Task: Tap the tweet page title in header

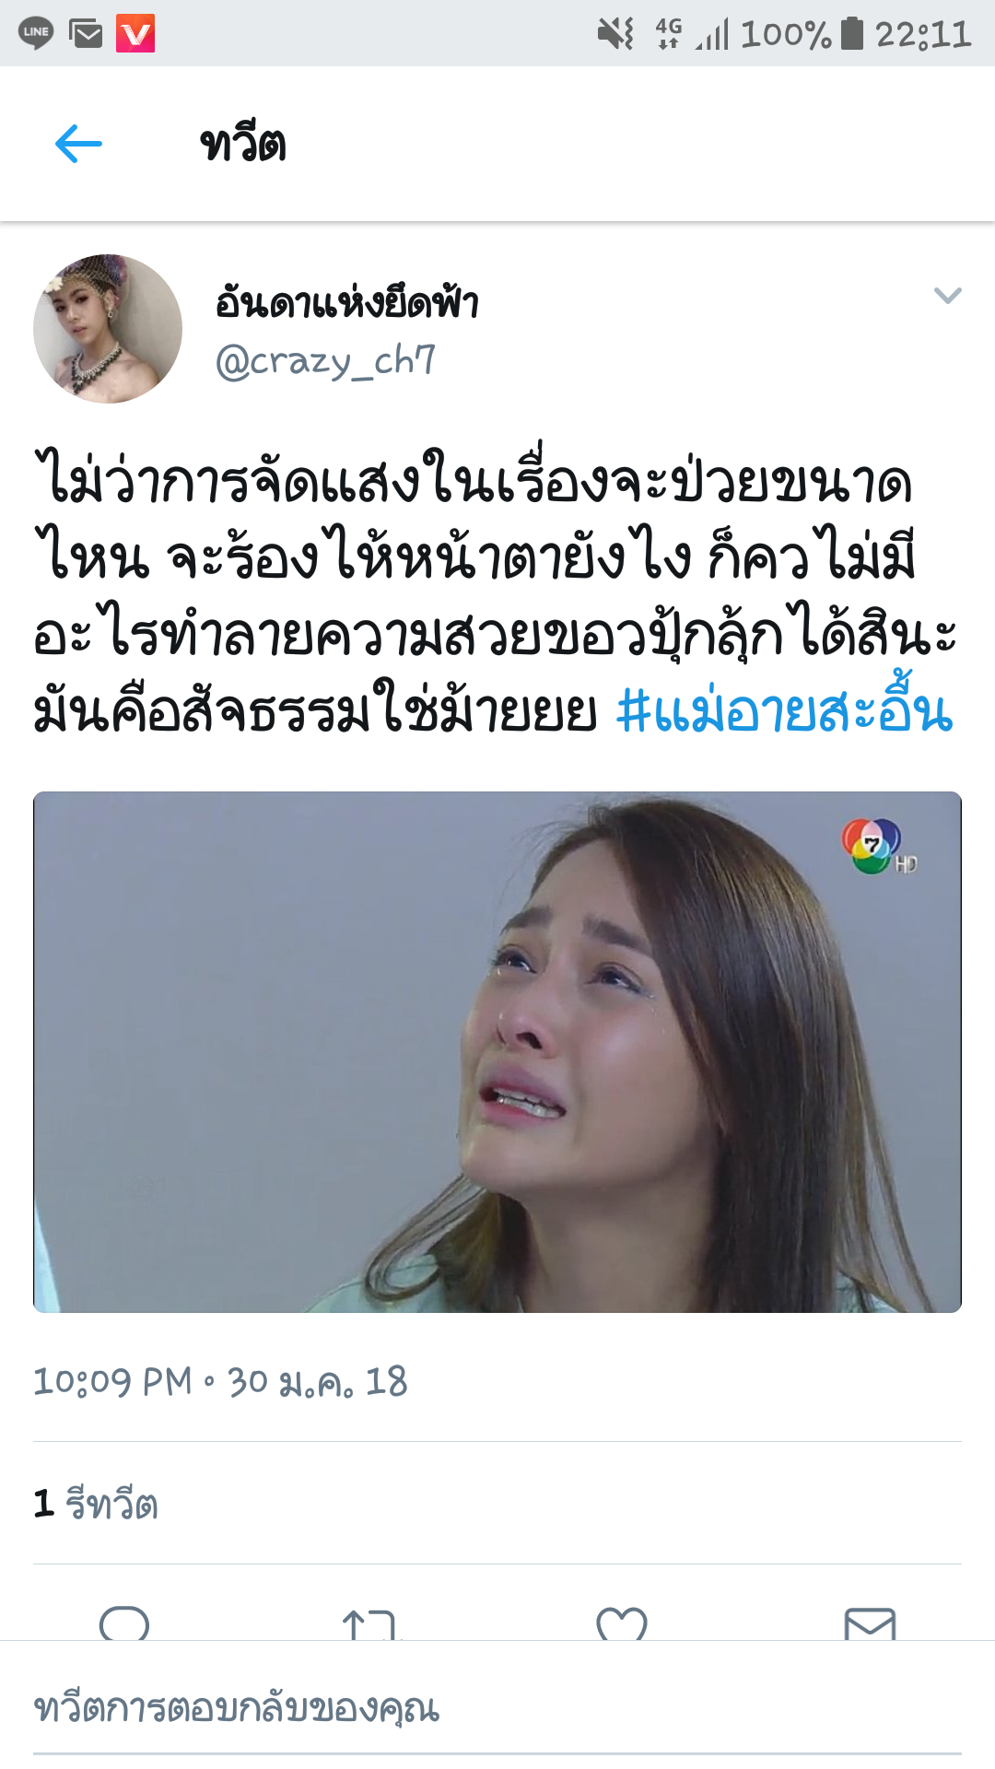Action: 243,145
